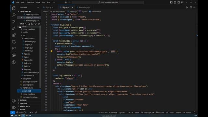Open Explorer panel More Actions ellipsis

click(x=38, y=7)
